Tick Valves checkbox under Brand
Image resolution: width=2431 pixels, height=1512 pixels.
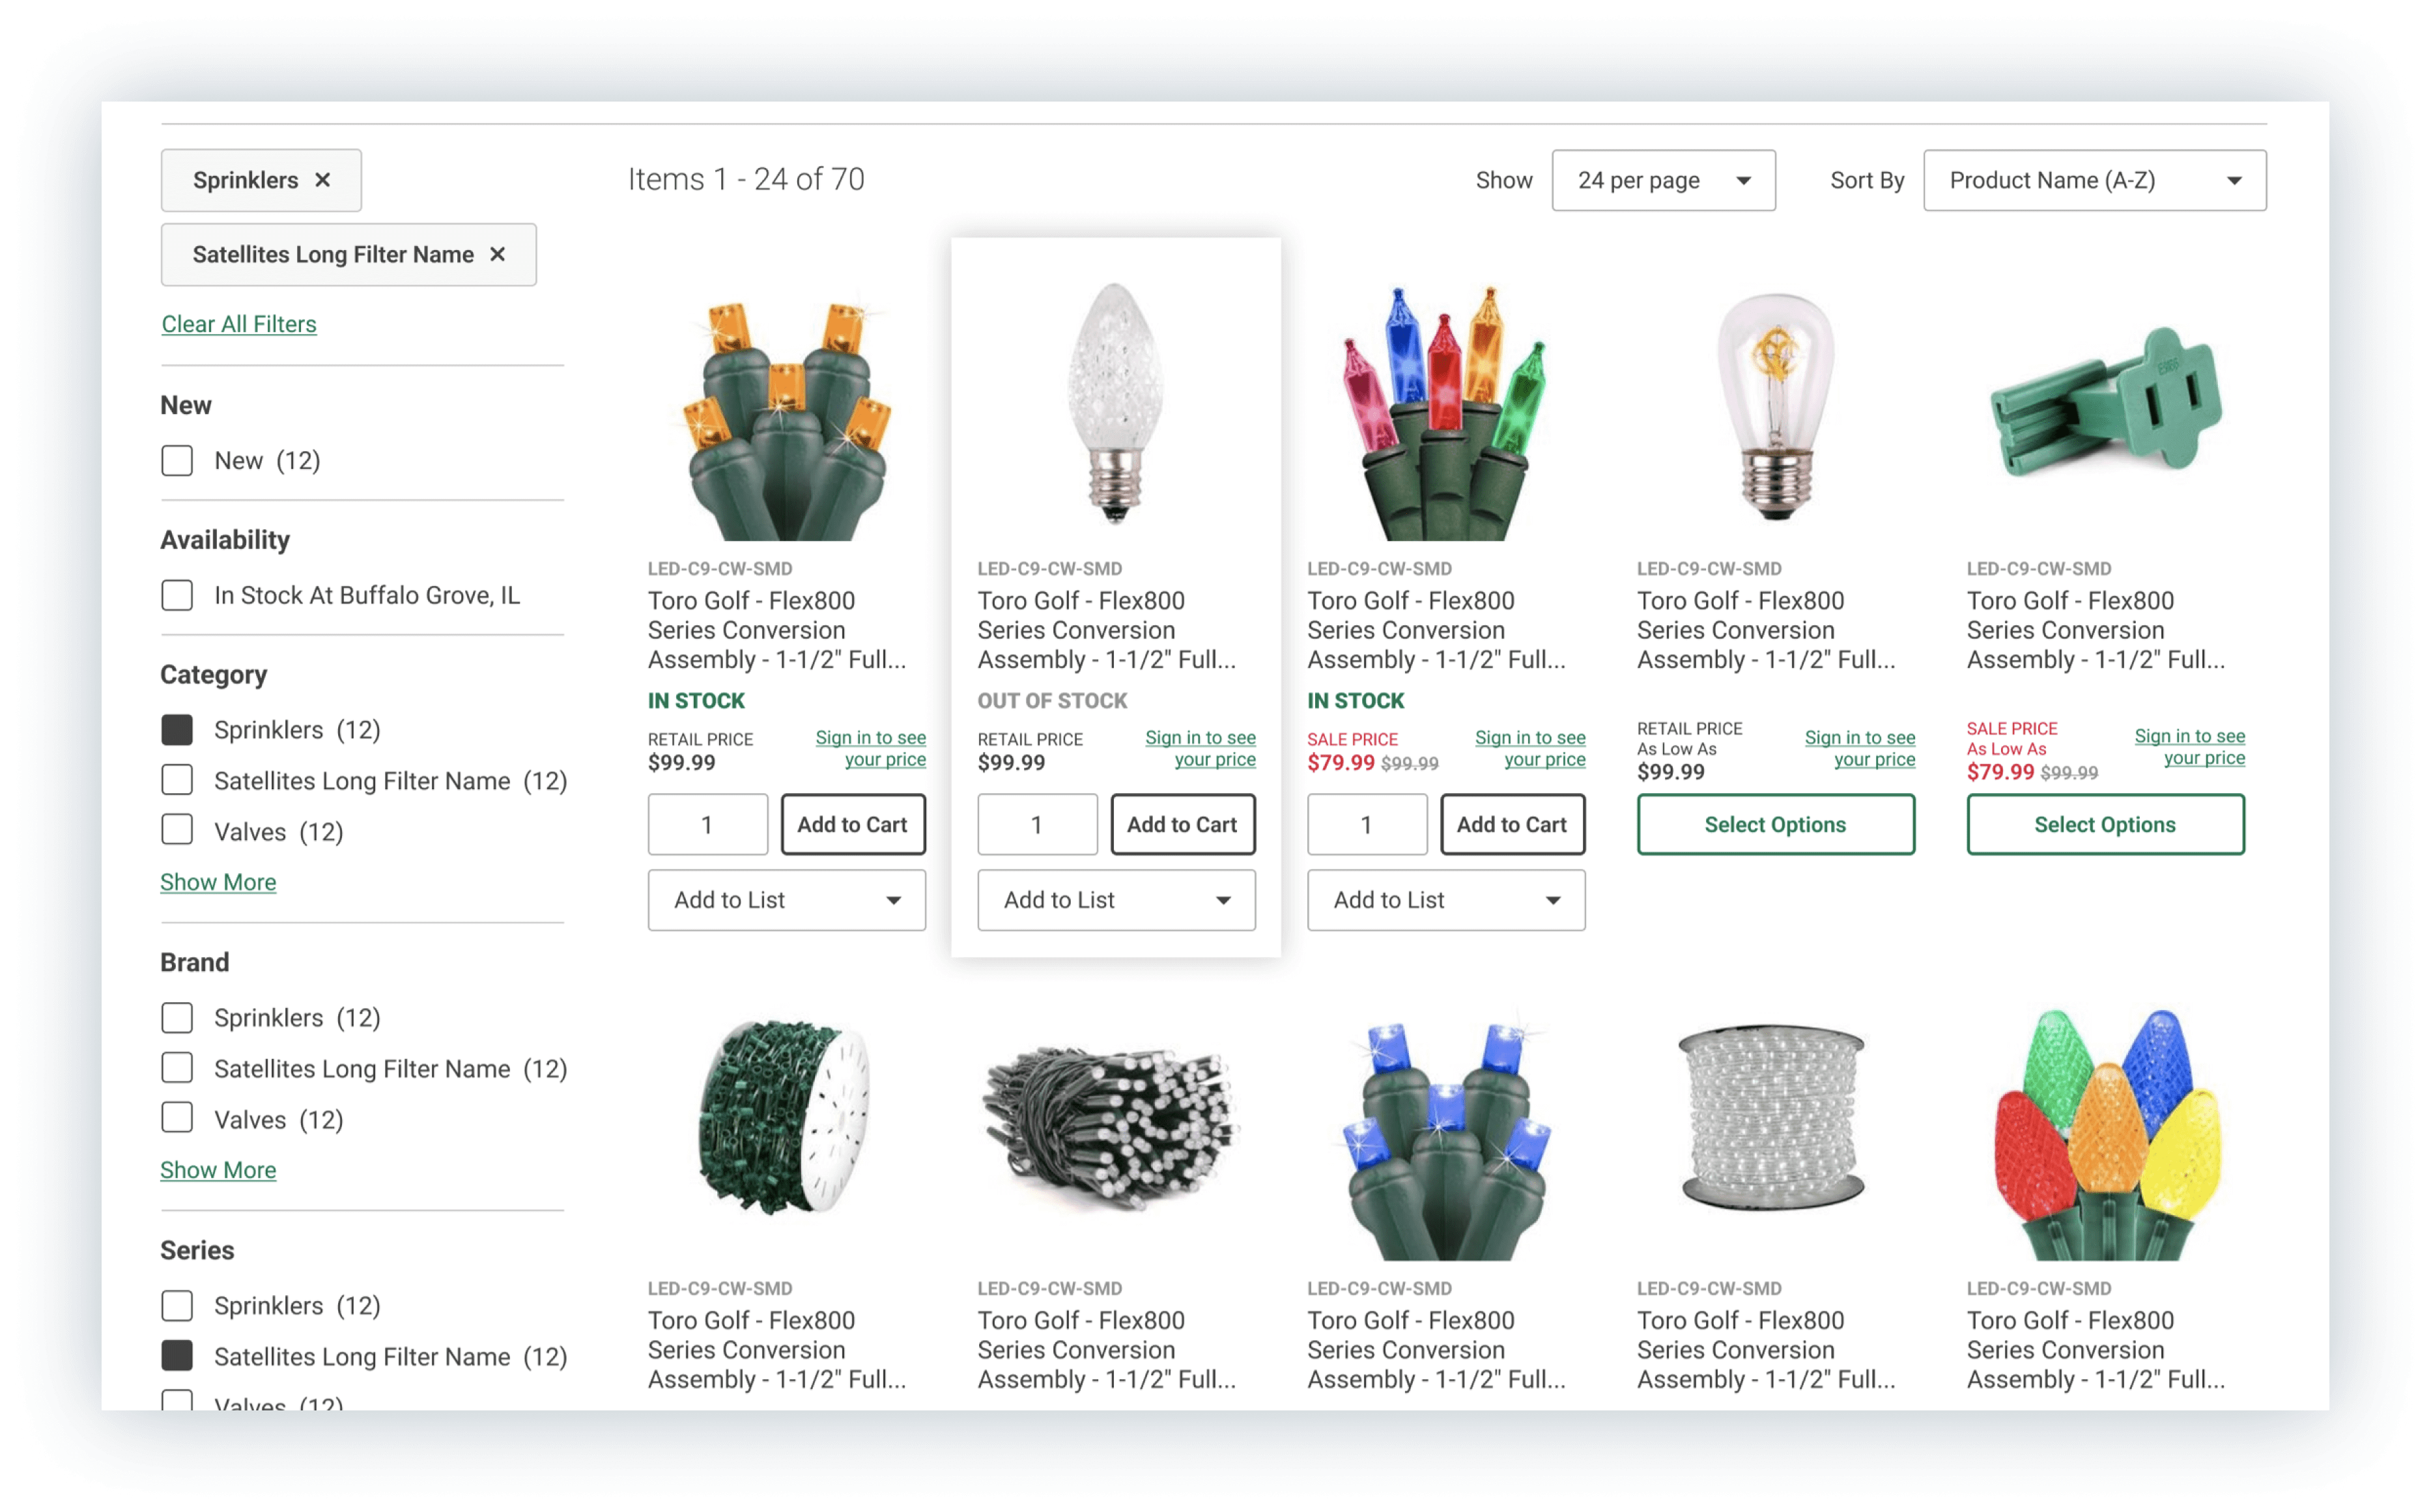coord(177,1118)
